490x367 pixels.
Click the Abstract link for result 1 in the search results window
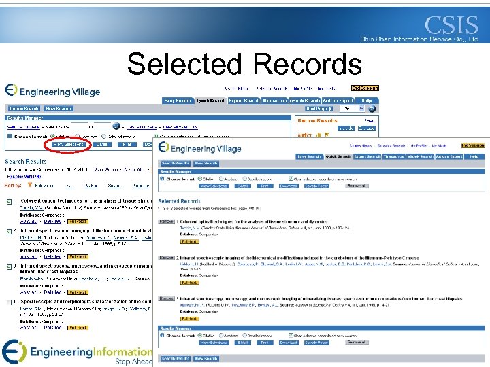pyautogui.click(x=29, y=221)
